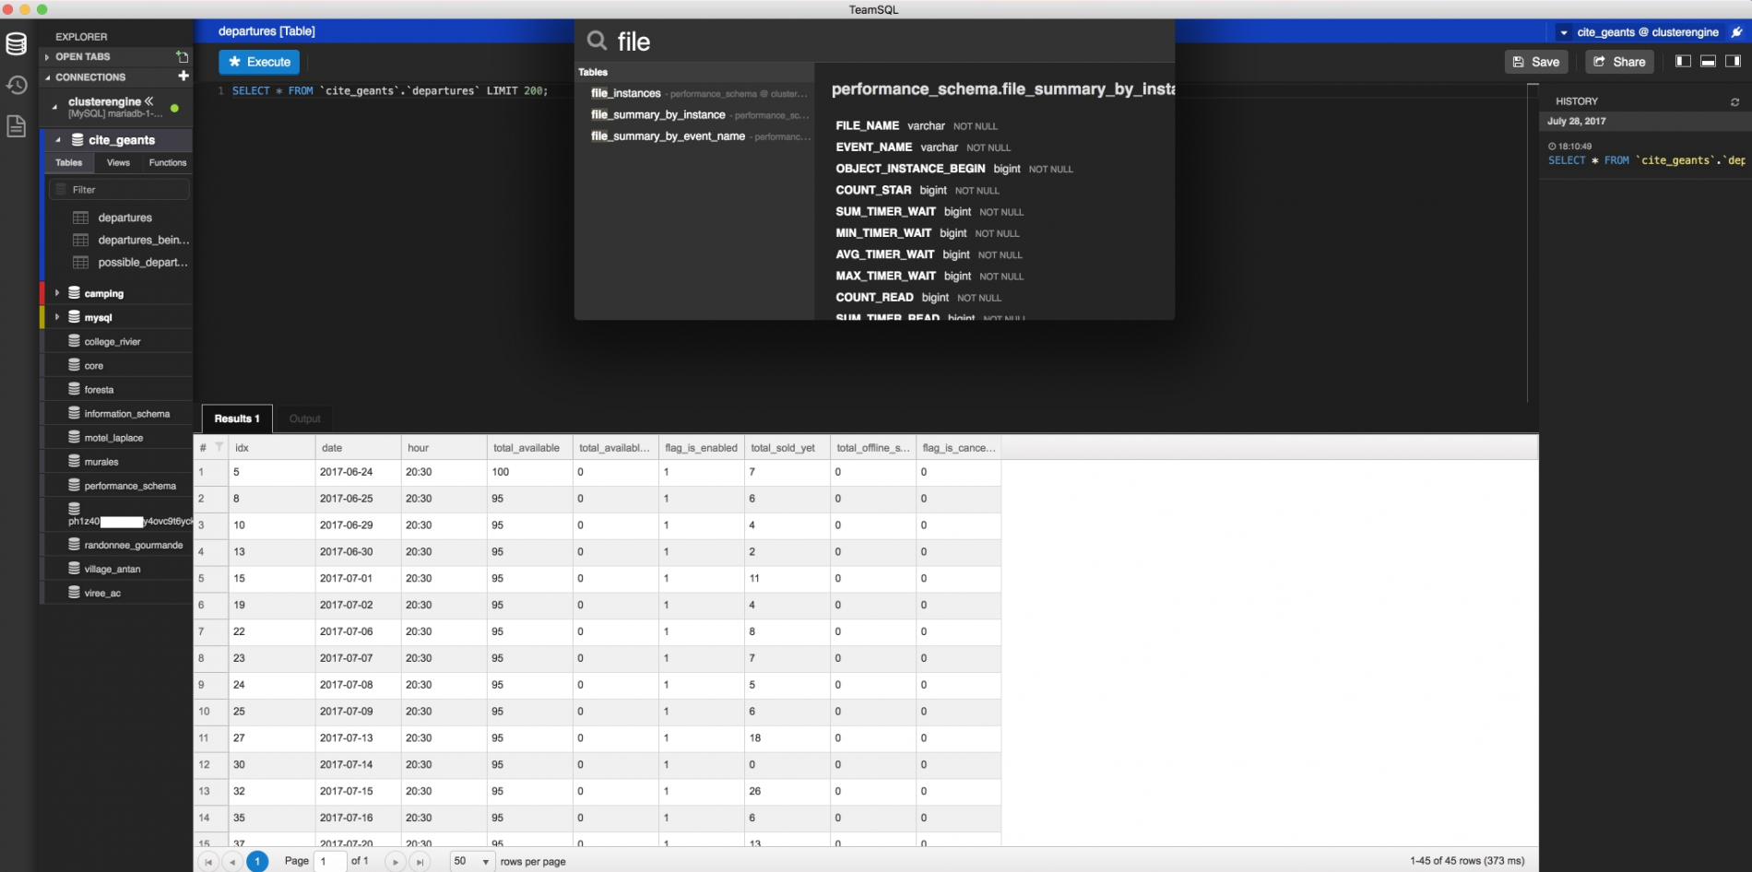Viewport: 1752px width, 872px height.
Task: Expand the camping database
Action: pyautogui.click(x=57, y=293)
